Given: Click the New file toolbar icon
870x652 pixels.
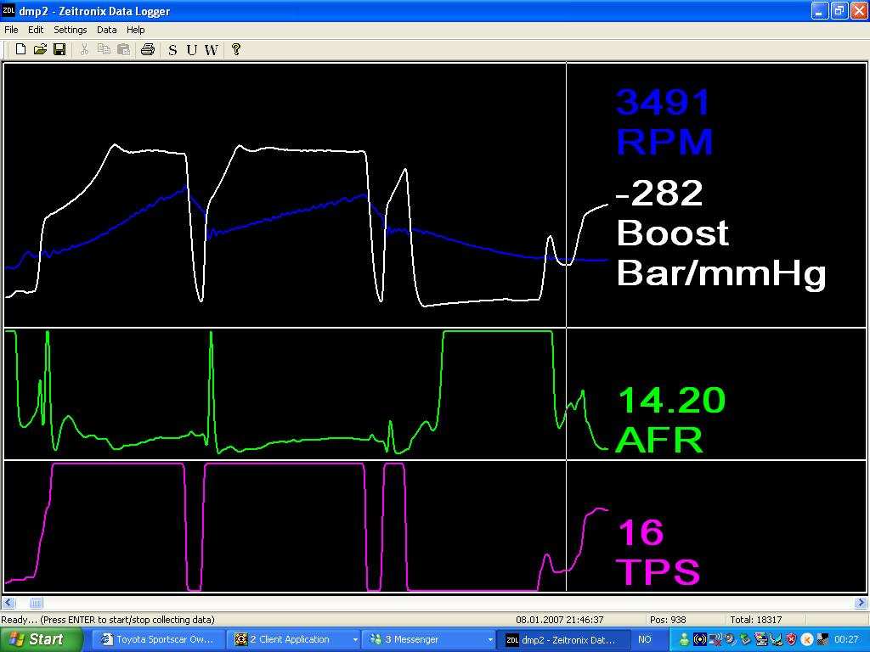Looking at the screenshot, I should [20, 49].
